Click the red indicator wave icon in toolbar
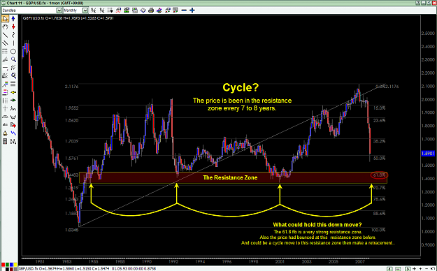 (118, 10)
